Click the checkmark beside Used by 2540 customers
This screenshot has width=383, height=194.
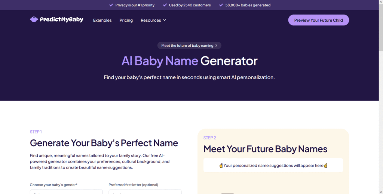[x=165, y=5]
